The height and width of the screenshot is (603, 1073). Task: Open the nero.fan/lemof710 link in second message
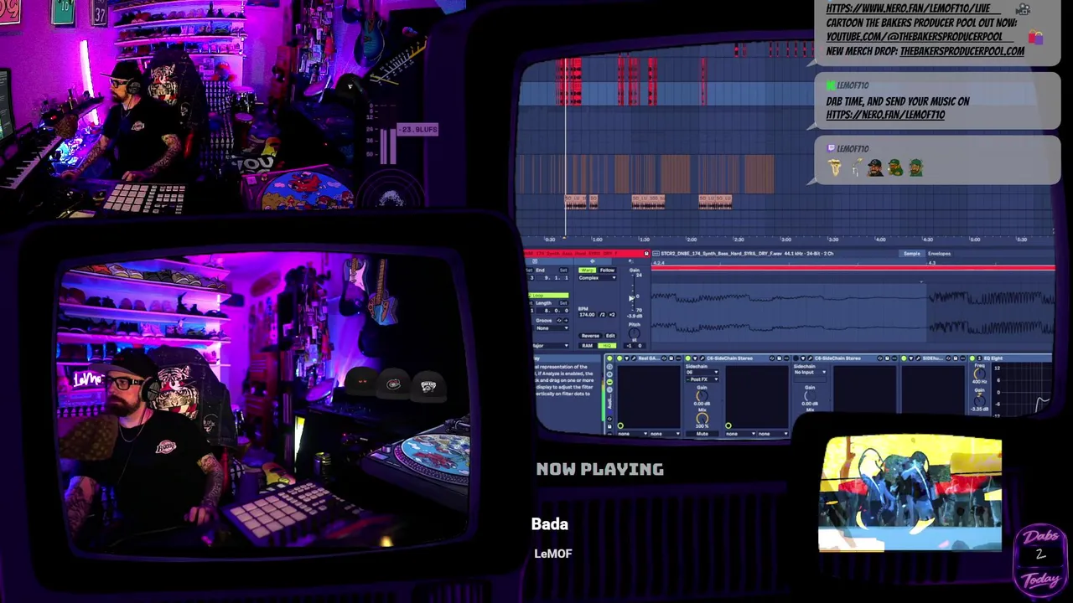[885, 115]
